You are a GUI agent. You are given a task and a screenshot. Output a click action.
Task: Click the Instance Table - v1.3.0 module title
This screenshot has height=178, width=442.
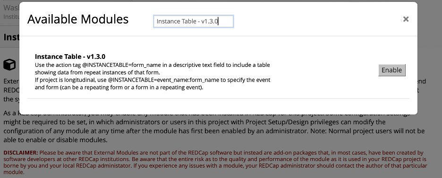pos(70,57)
